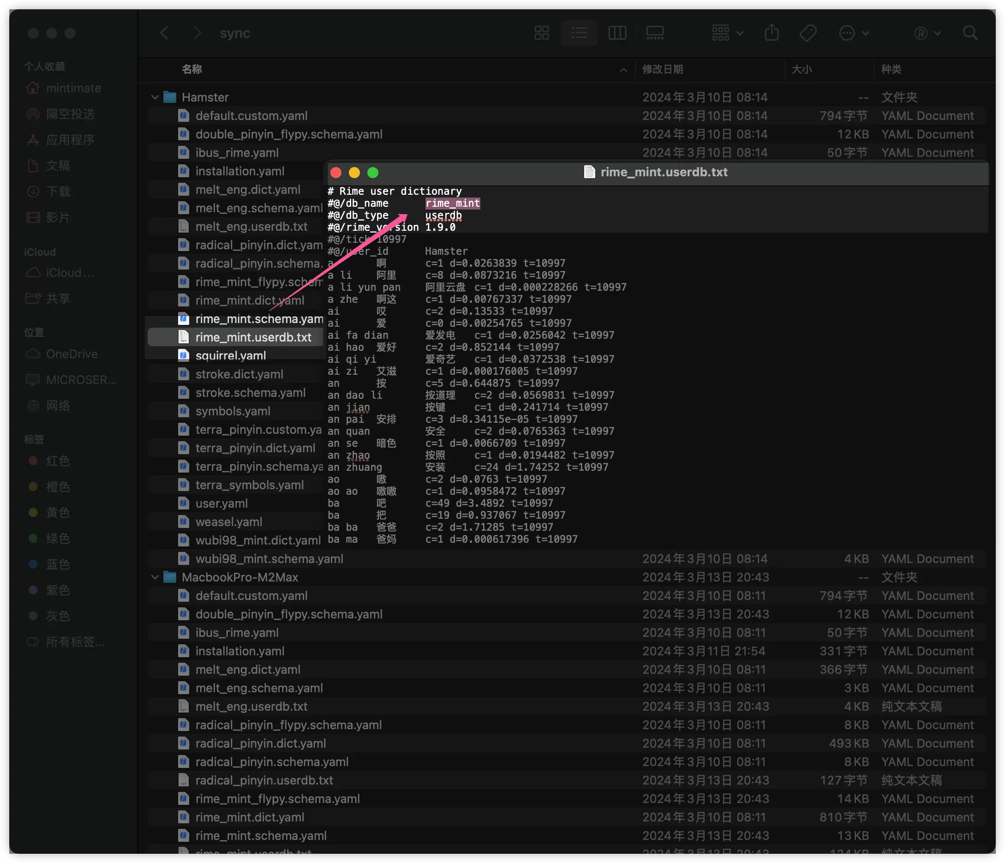This screenshot has height=863, width=1005.
Task: Select radical_pinyin.userdb.txt file icon
Action: click(183, 779)
